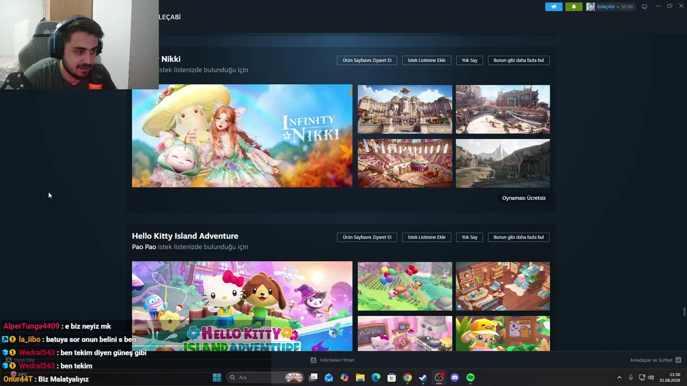Open the Infinity Nikki main banner image
This screenshot has height=386, width=687.
pos(242,136)
